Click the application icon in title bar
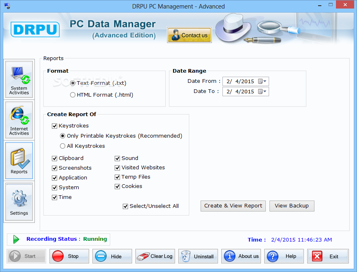The image size is (357, 272). coord(7,6)
